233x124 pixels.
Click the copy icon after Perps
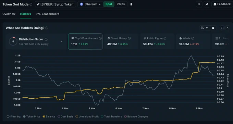point(131,4)
